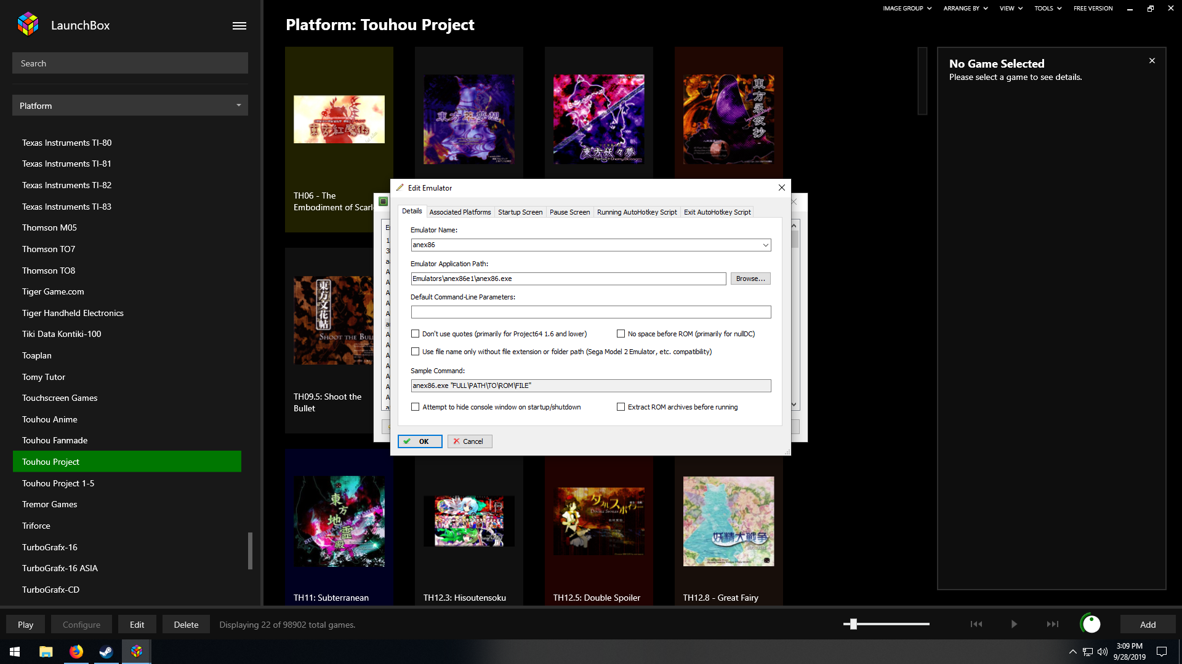Show hidden system tray icons
The image size is (1182, 664).
pyautogui.click(x=1073, y=652)
